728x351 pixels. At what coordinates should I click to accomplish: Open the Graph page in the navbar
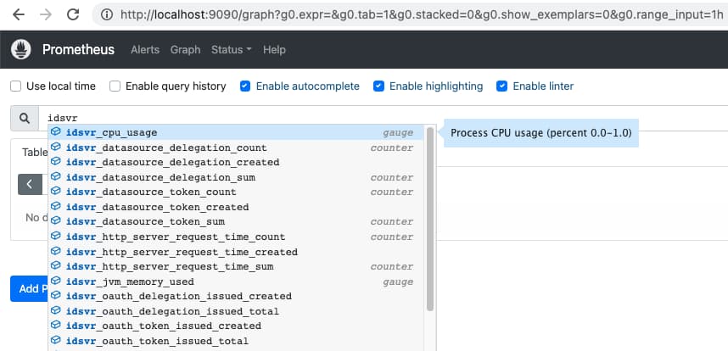click(185, 50)
